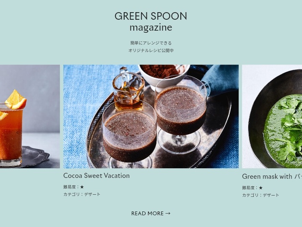Click the cilantro garnish on green soup
Viewport: 302px width, 227px height.
(x=289, y=127)
